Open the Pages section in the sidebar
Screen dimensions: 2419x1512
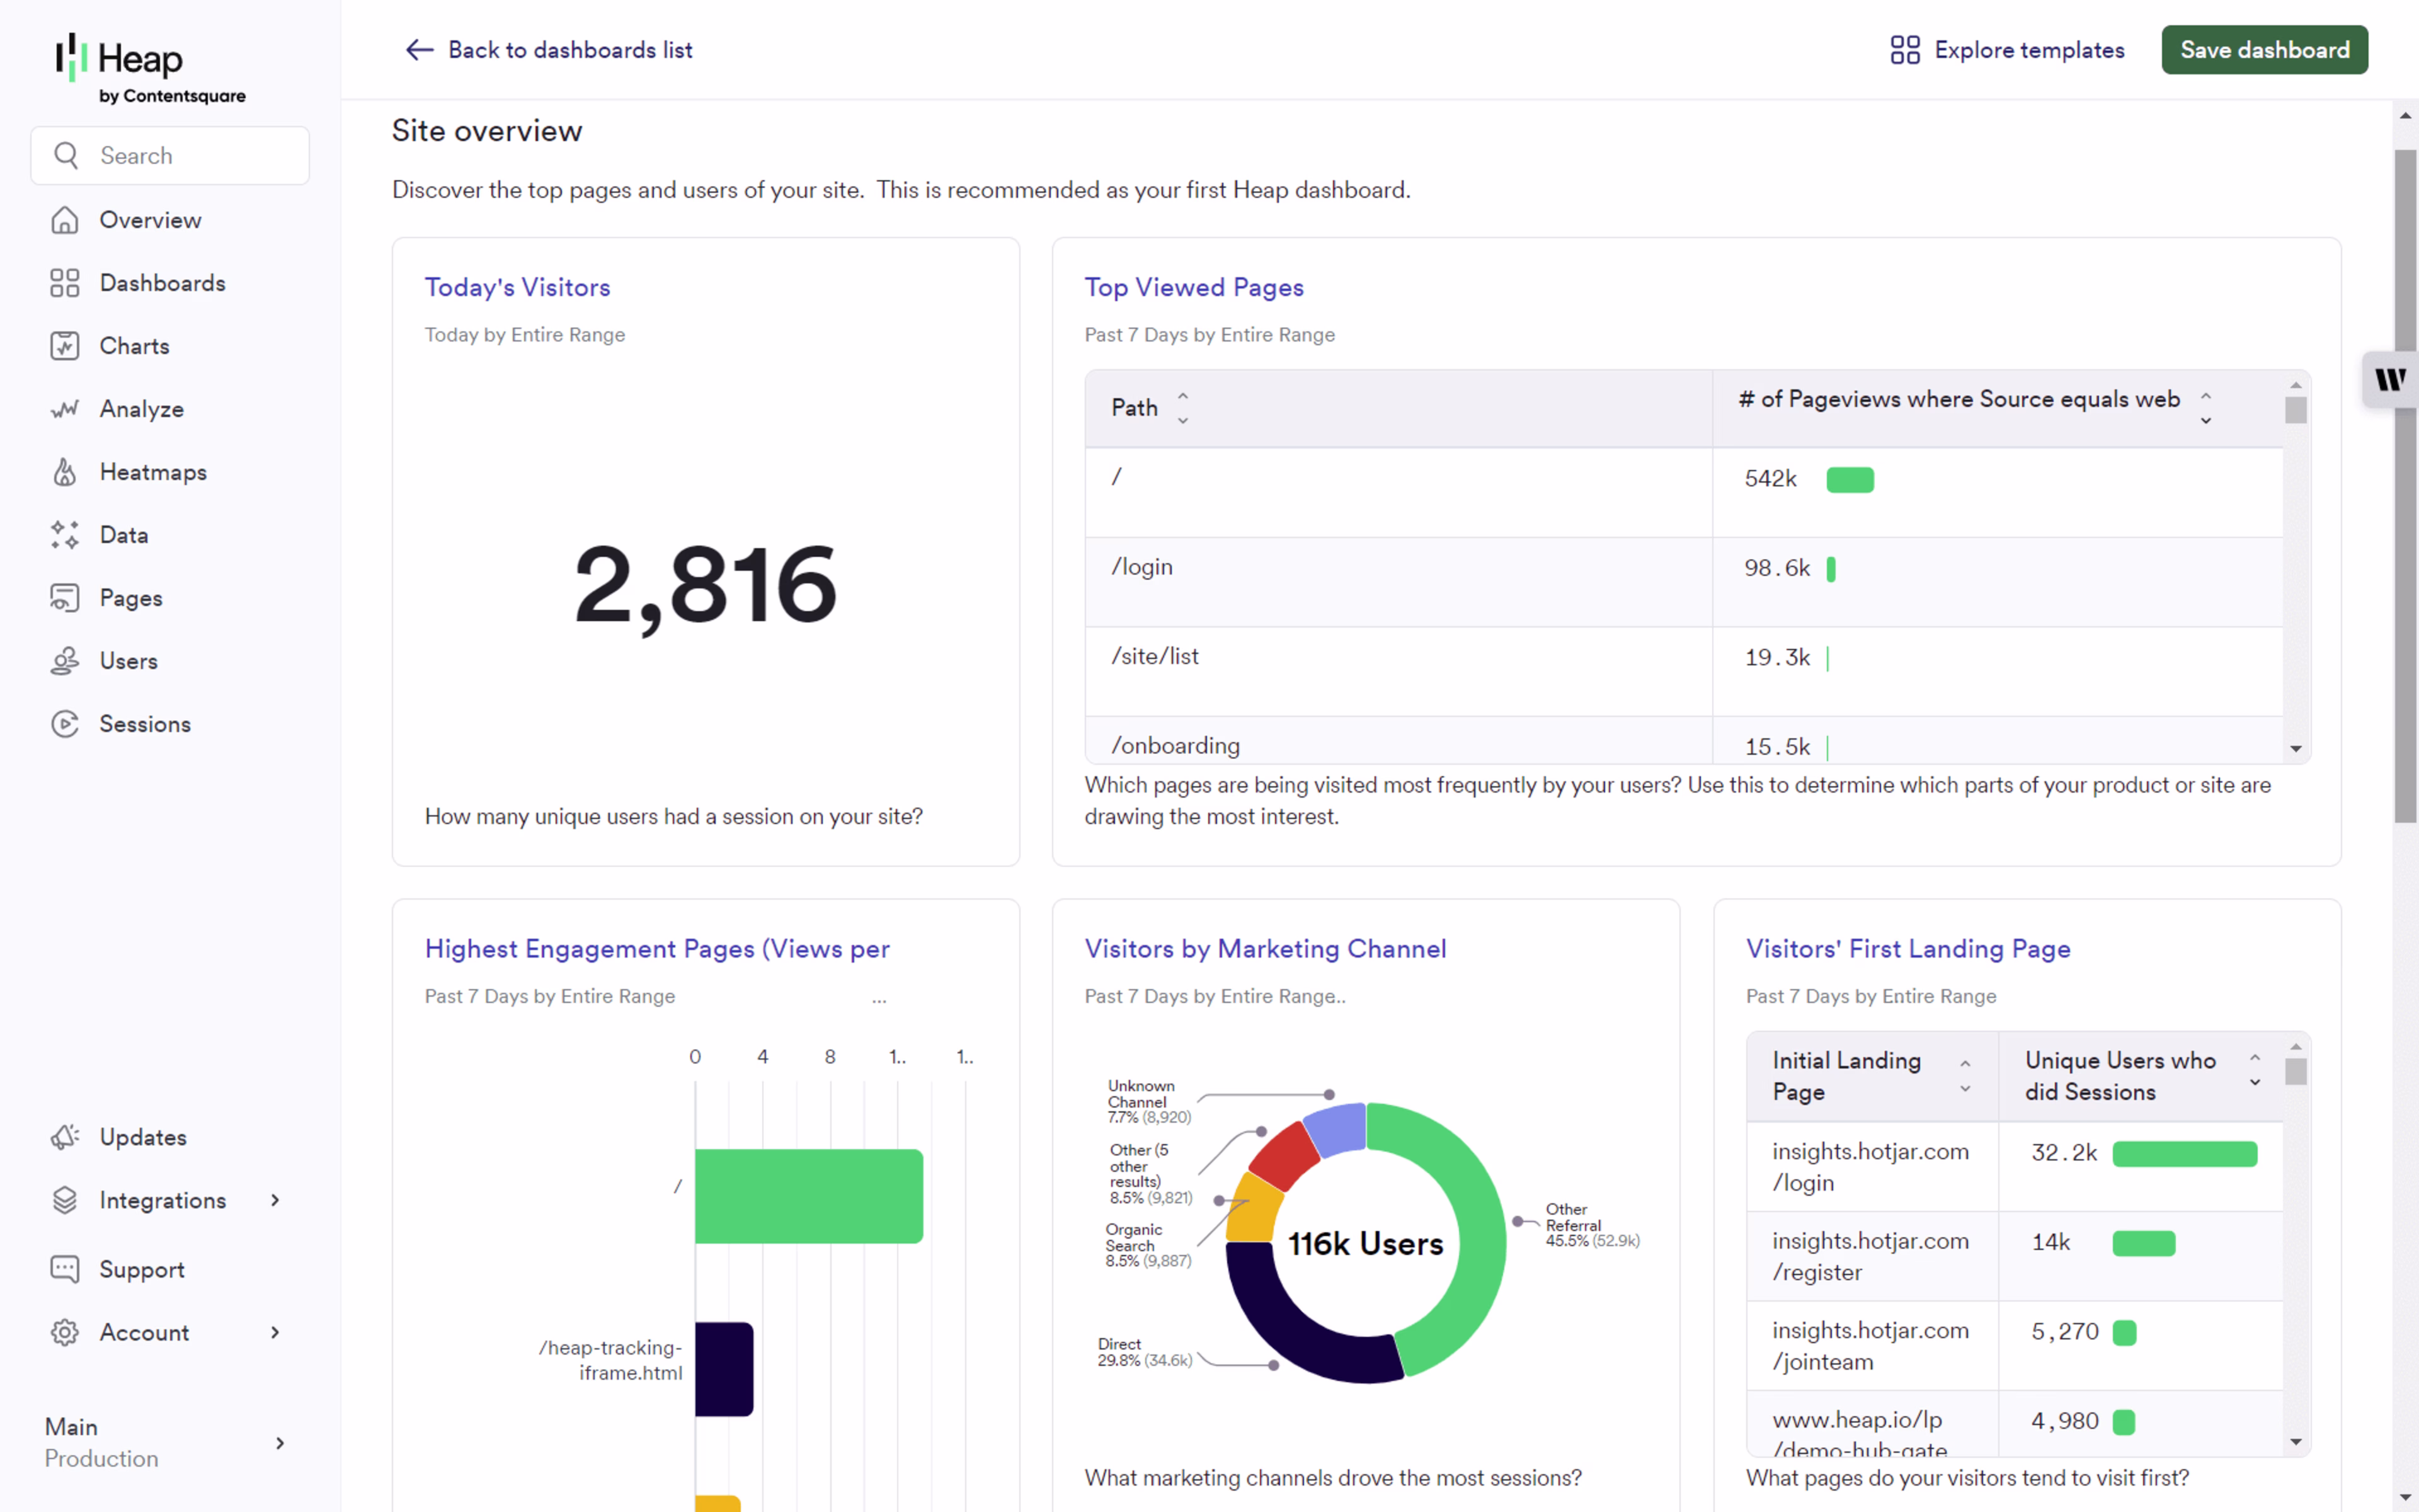[131, 598]
